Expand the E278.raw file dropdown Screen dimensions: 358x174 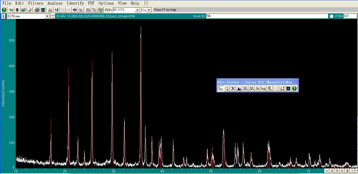(x=48, y=16)
